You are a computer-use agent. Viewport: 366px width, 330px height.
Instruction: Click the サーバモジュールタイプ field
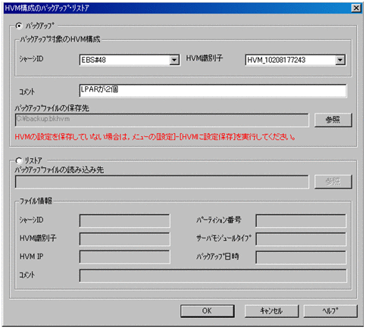(301, 239)
